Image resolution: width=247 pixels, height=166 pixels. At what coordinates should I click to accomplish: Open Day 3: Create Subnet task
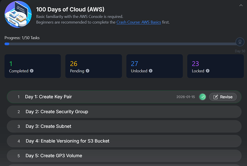coord(48,126)
